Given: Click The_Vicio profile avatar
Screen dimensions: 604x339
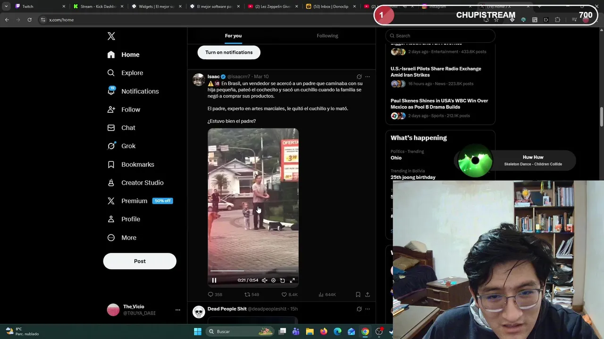Looking at the screenshot, I should tap(113, 310).
